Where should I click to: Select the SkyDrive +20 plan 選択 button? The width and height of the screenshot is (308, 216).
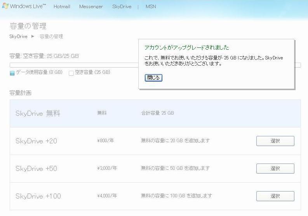pos(275,141)
